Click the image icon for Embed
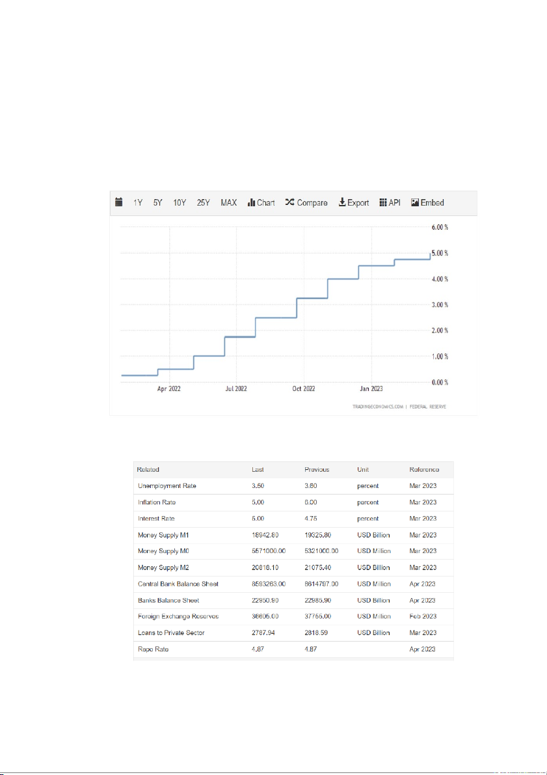Viewport: 547px width, 775px height. [x=414, y=202]
